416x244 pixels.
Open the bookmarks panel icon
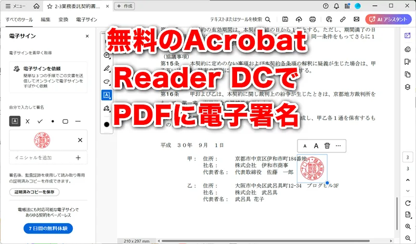[x=408, y=62]
